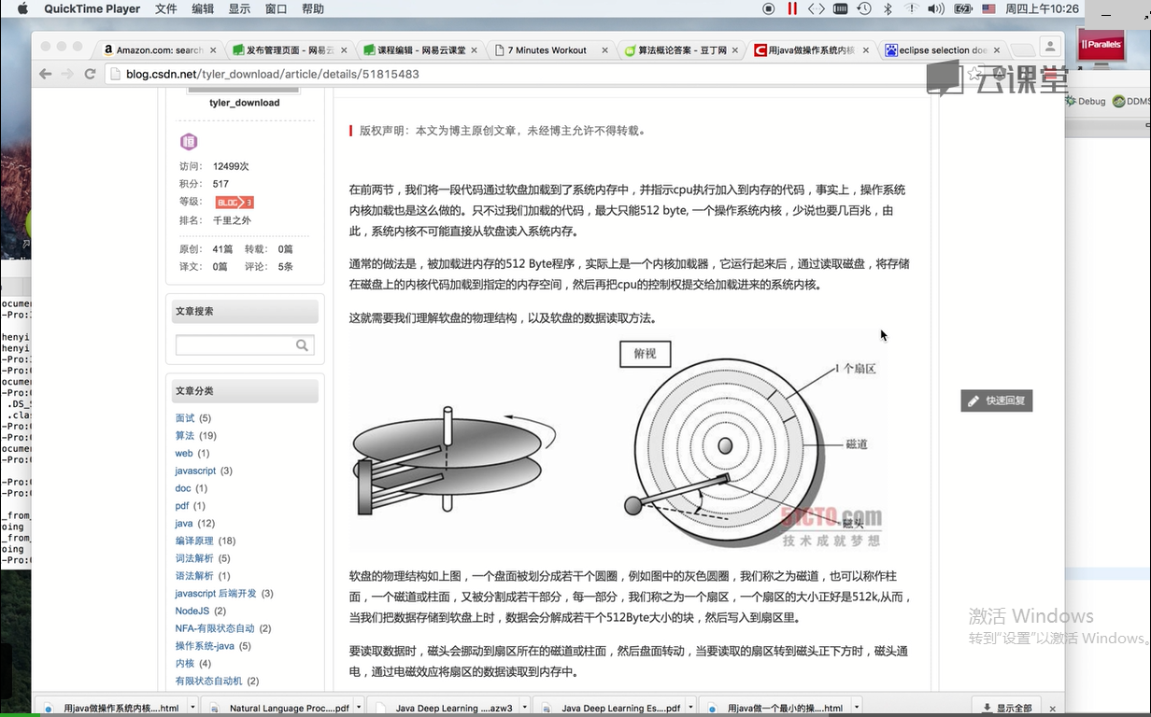Viewport: 1151px width, 717px height.
Task: Close the downloads bar with the X
Action: pyautogui.click(x=1052, y=709)
